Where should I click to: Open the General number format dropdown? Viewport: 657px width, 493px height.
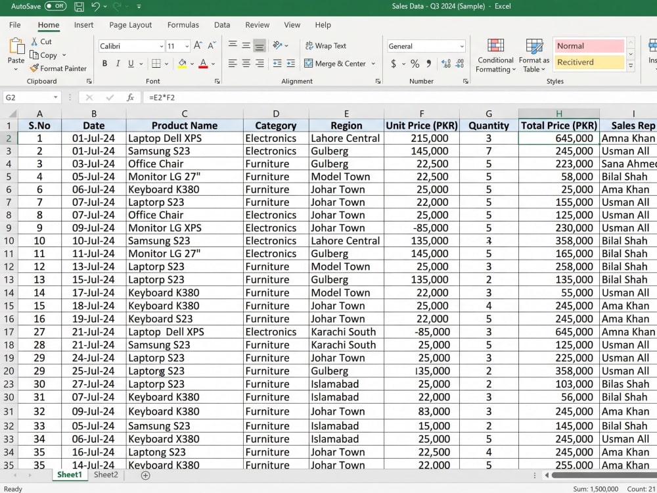tap(462, 46)
